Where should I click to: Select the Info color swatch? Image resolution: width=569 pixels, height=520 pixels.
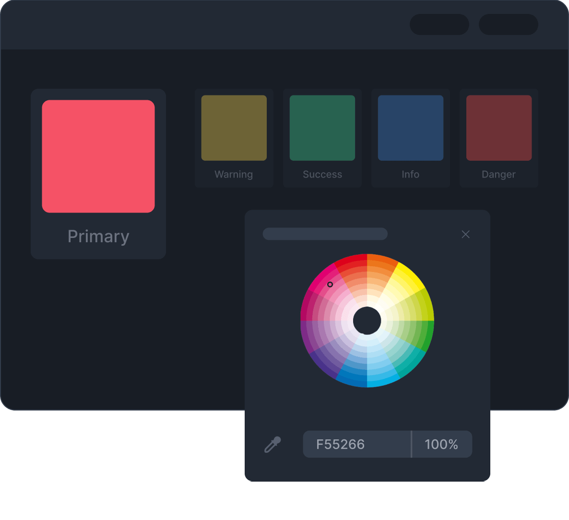tap(410, 127)
